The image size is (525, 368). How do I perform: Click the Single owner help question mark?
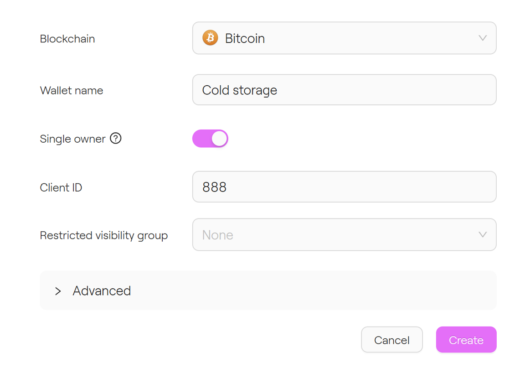[116, 138]
